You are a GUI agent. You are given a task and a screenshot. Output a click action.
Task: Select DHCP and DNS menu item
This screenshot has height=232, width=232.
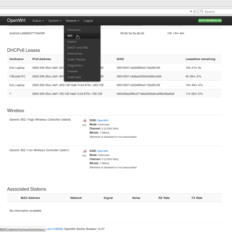click(78, 48)
